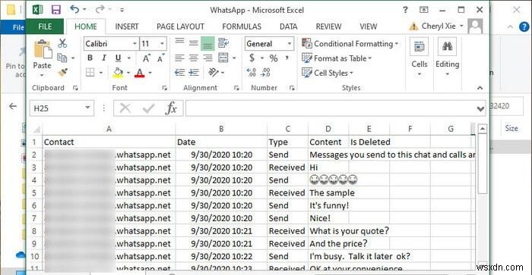Apply Accounting dollar format
532x275 pixels.
tap(252, 58)
